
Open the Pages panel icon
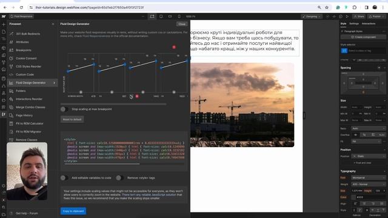click(4, 32)
